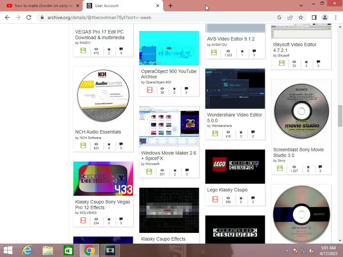Open AVS Video Editor 9.1.2 item
This screenshot has width=343, height=257.
(231, 39)
